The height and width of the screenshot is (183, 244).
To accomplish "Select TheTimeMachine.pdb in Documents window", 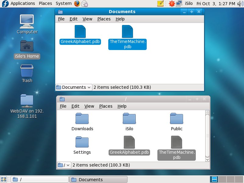I will 127,32.
